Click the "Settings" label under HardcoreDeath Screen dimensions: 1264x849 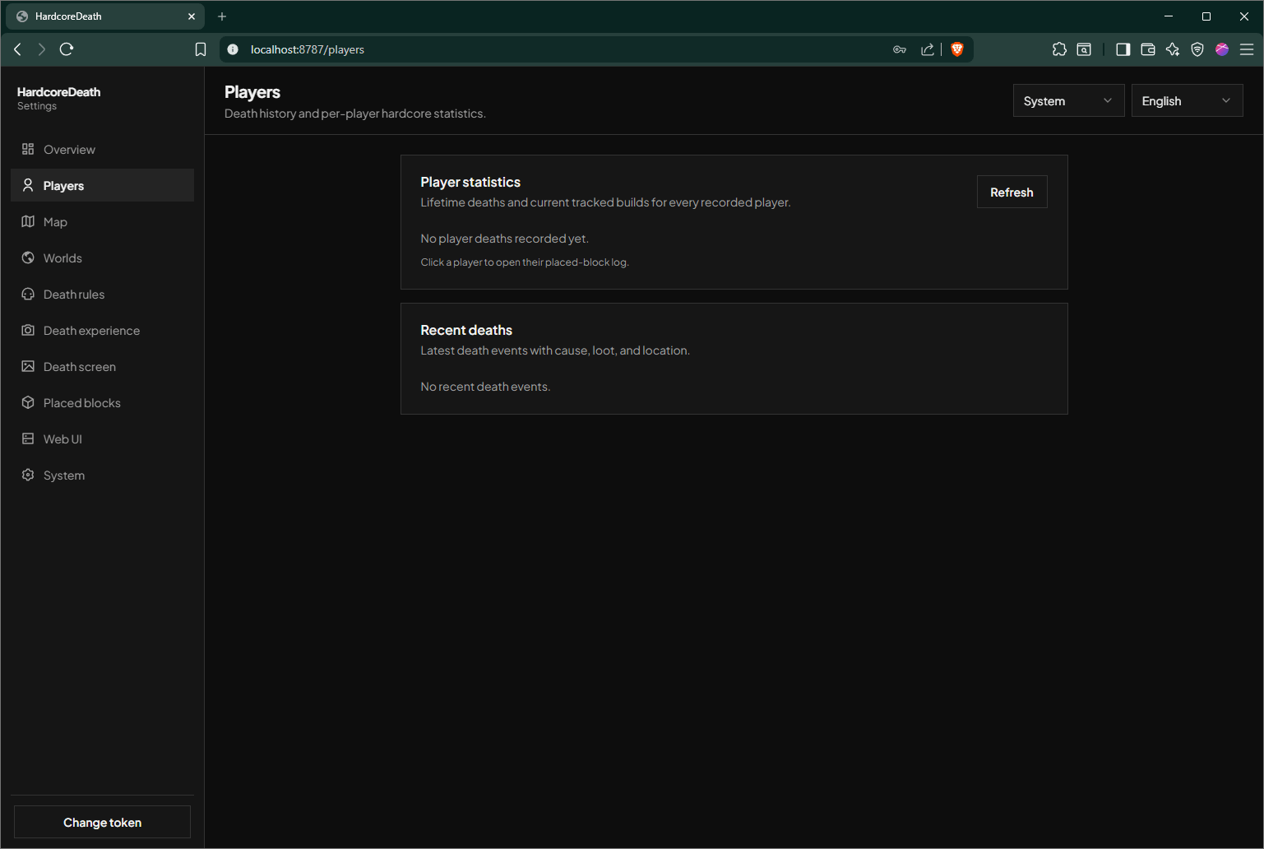(37, 106)
